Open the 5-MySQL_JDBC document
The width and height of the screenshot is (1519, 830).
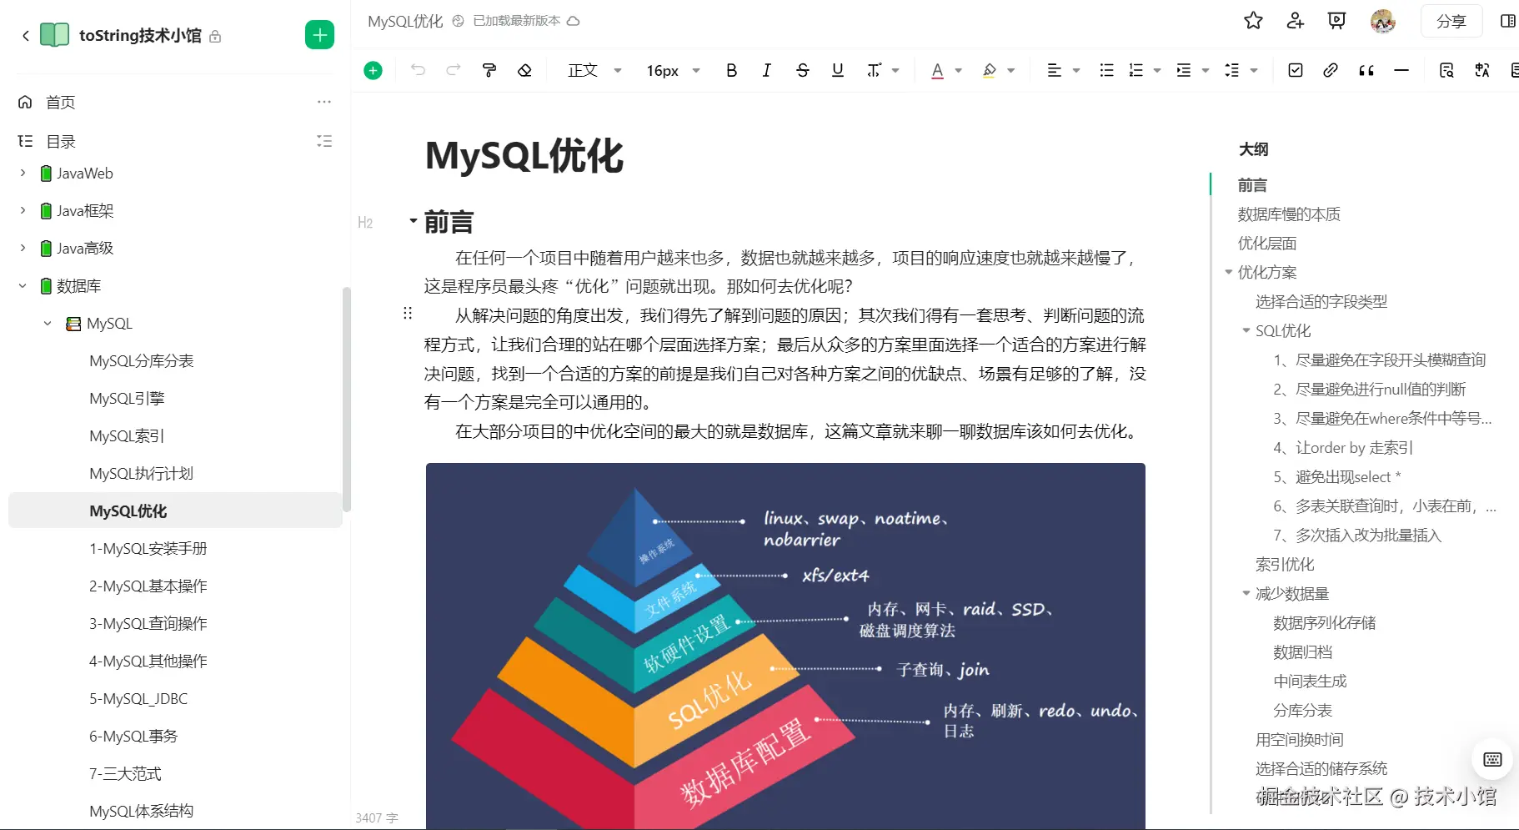tap(138, 698)
